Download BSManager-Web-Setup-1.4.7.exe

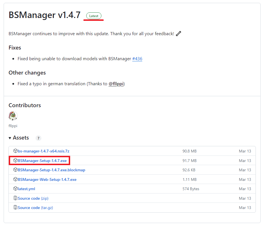[x=47, y=179]
